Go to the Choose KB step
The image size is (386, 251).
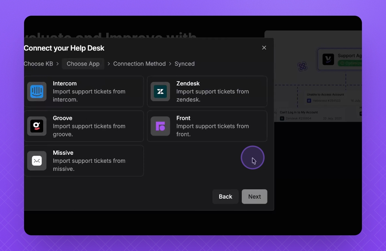pyautogui.click(x=38, y=64)
